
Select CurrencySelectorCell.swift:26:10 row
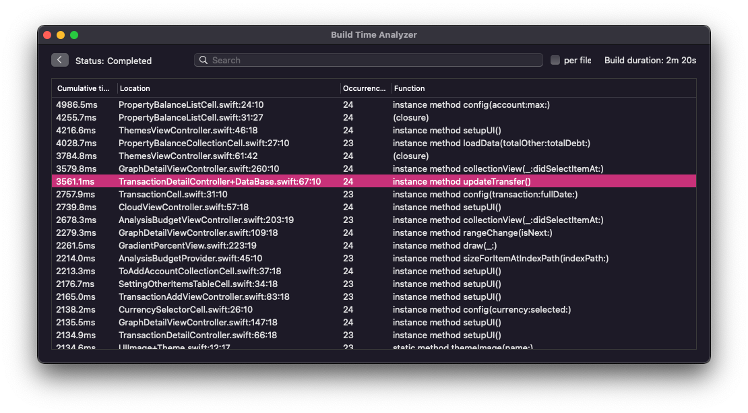374,309
